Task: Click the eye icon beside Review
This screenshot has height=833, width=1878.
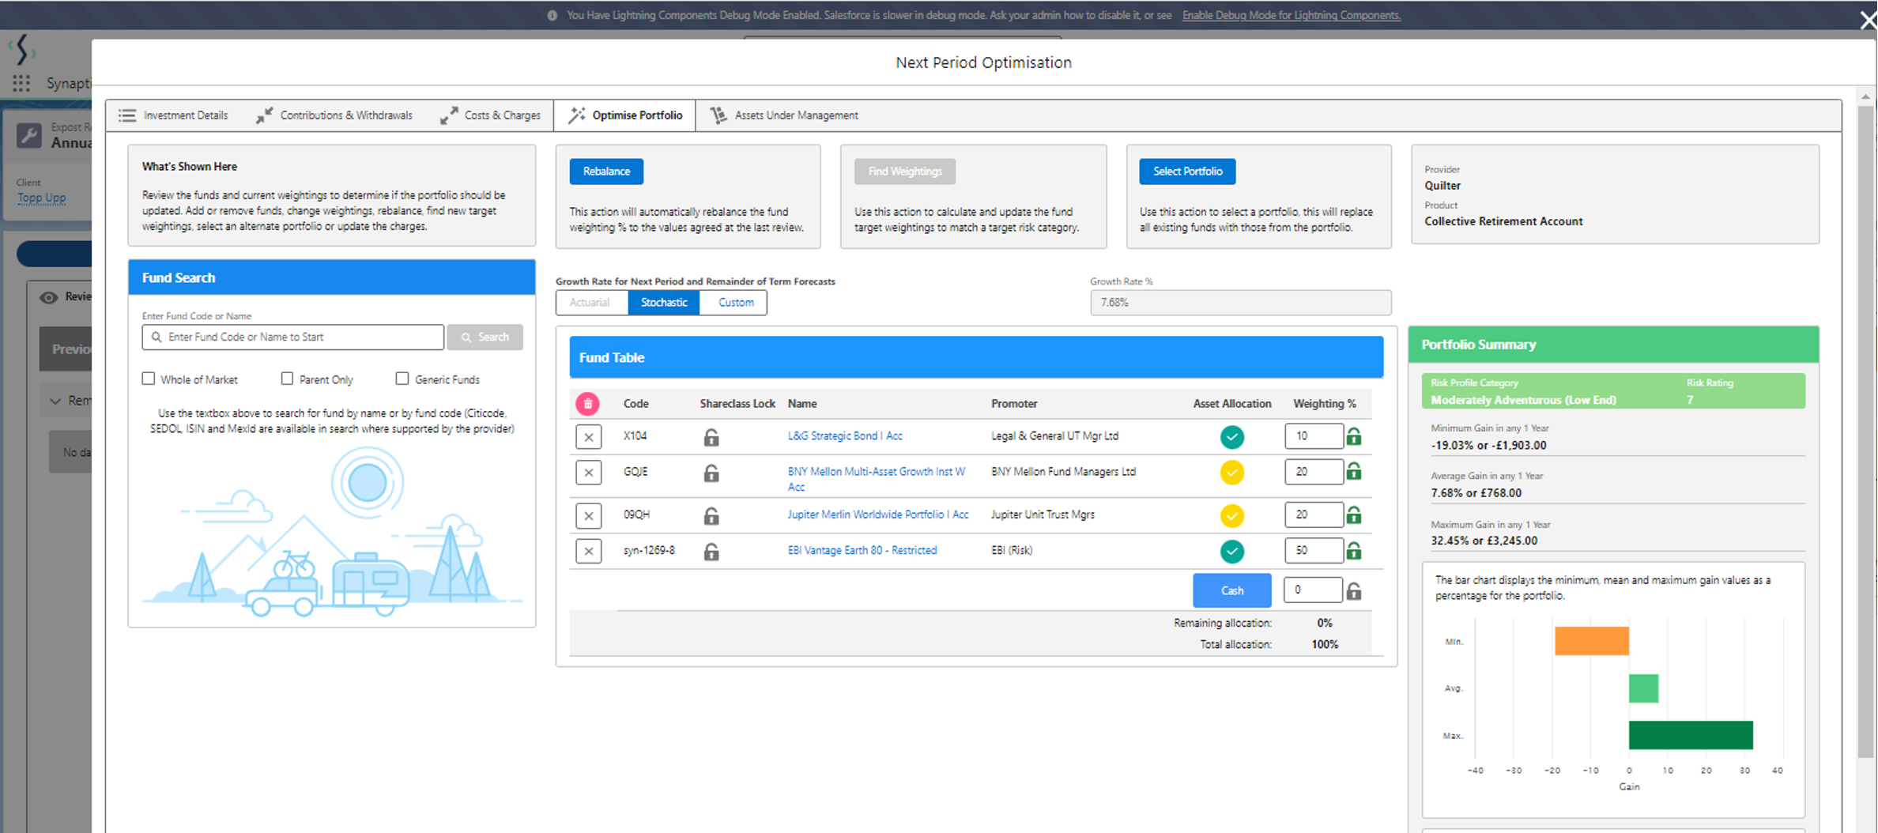Action: (49, 297)
